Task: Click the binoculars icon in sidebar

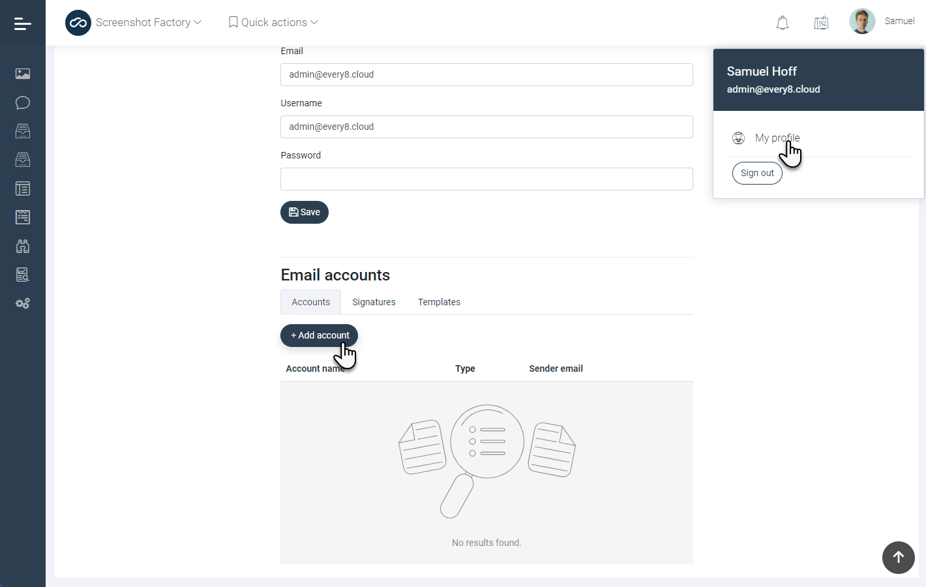Action: (x=23, y=246)
